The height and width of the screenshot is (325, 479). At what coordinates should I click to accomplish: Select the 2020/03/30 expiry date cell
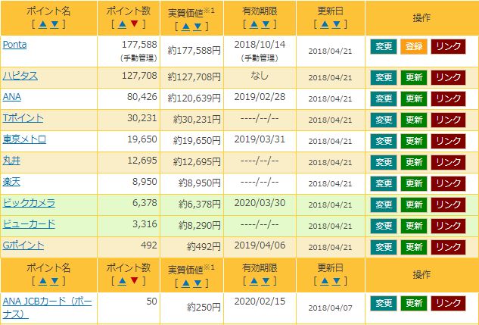tap(260, 205)
